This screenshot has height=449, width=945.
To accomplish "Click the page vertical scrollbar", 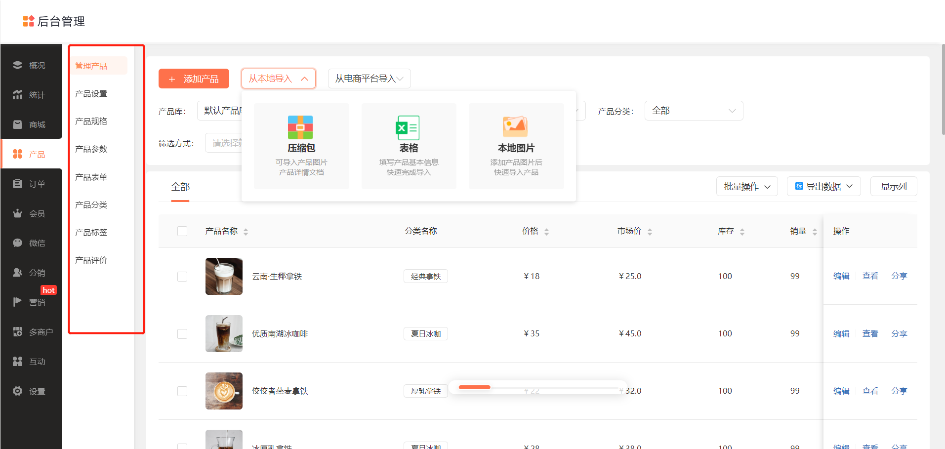I will pos(943,89).
